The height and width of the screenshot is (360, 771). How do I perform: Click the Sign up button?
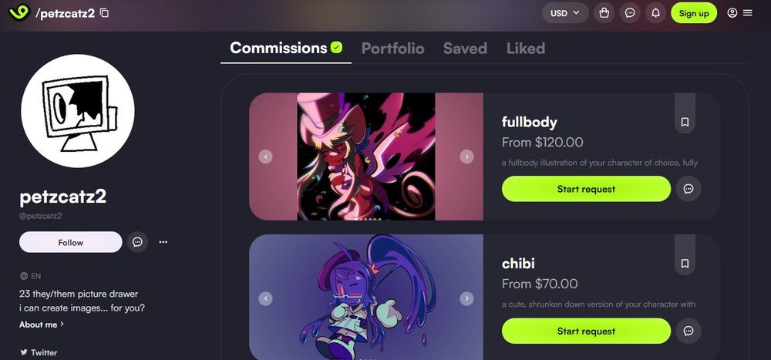[694, 13]
